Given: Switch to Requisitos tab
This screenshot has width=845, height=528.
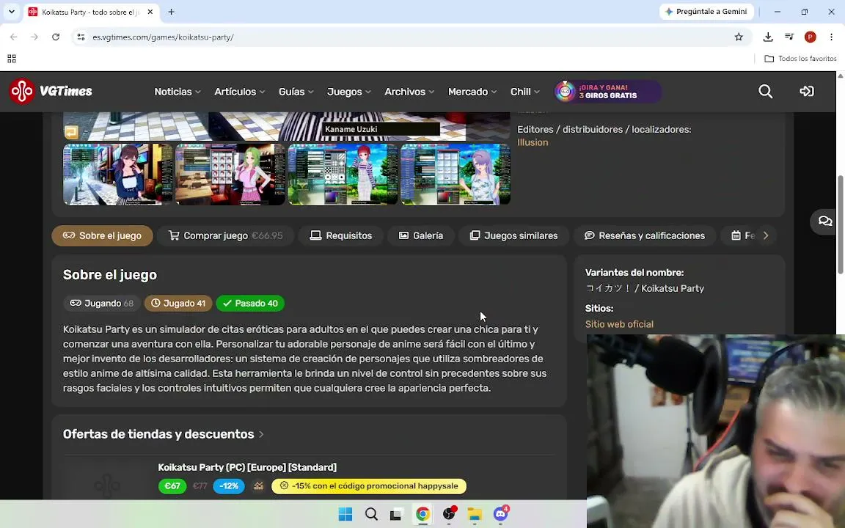Looking at the screenshot, I should click(x=341, y=235).
